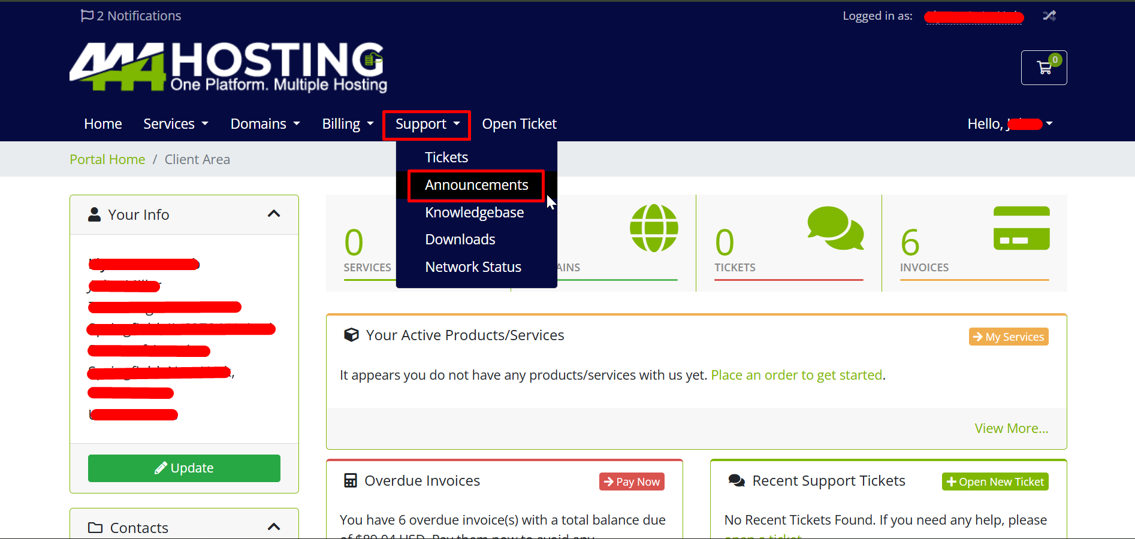Screen dimensions: 1135x539
Task: Click the Portal Home breadcrumb
Action: point(107,159)
